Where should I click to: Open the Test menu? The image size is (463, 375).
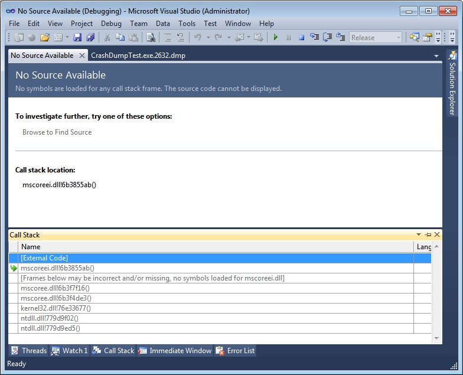click(210, 24)
